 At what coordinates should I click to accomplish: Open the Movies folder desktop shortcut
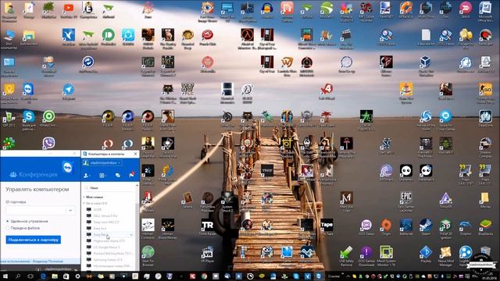coord(485,200)
